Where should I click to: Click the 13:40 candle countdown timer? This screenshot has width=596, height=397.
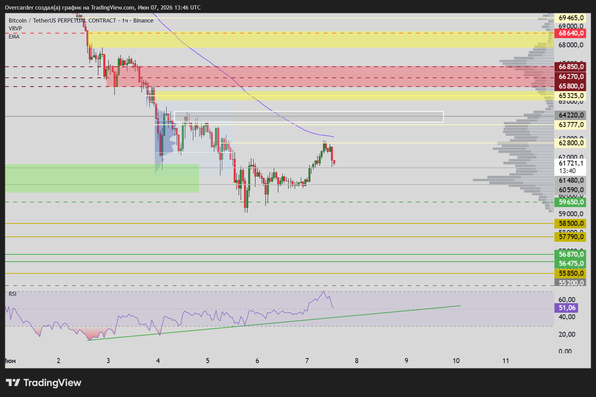coord(567,171)
